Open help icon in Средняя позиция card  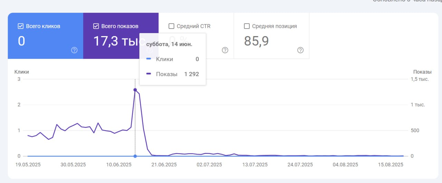[300, 50]
